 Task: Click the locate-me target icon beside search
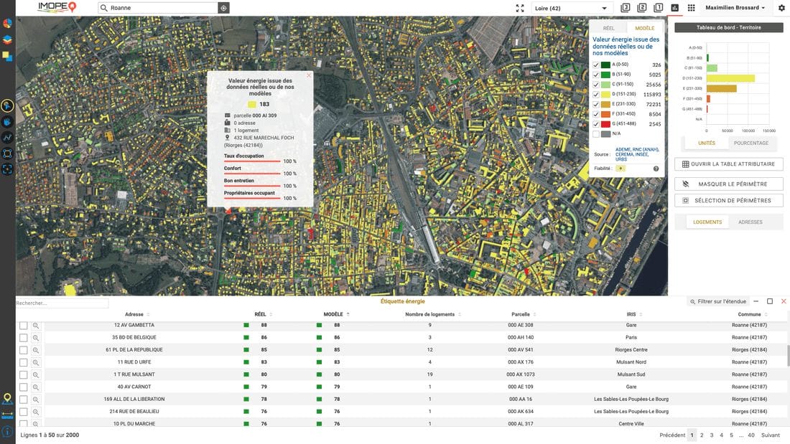tap(223, 8)
